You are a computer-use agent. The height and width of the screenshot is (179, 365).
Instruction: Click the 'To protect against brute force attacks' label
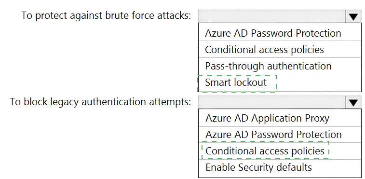coord(106,15)
